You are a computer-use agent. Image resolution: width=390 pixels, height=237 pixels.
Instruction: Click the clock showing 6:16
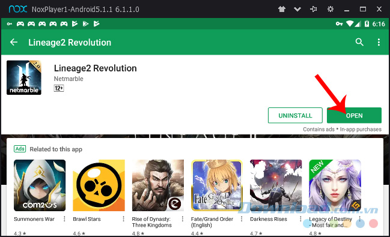point(379,24)
